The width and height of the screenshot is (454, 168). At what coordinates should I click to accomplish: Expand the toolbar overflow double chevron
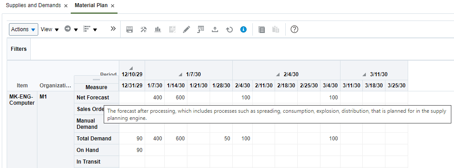113,29
